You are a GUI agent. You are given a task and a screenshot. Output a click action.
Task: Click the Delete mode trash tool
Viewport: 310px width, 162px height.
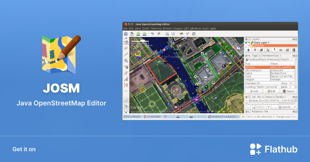coord(126,67)
